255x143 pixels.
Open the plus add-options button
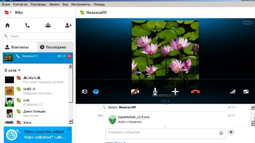pyautogui.click(x=175, y=91)
